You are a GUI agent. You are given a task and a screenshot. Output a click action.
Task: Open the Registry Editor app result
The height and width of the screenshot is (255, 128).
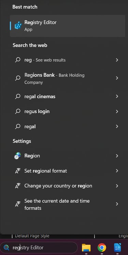(x=67, y=26)
